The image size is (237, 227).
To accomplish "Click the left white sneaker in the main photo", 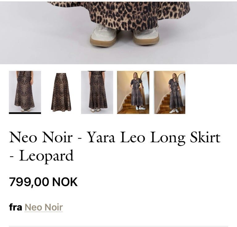I will [x=104, y=35].
